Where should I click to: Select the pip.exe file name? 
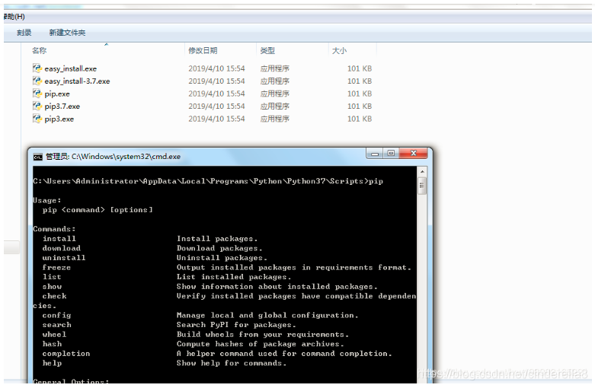57,94
